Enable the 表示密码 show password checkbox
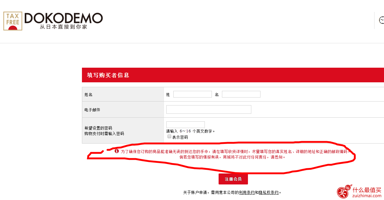 pos(169,137)
